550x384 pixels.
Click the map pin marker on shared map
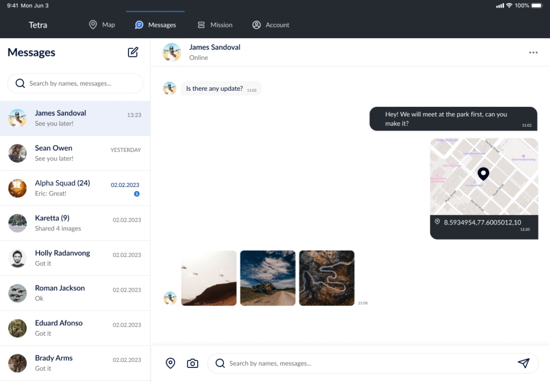tap(483, 173)
